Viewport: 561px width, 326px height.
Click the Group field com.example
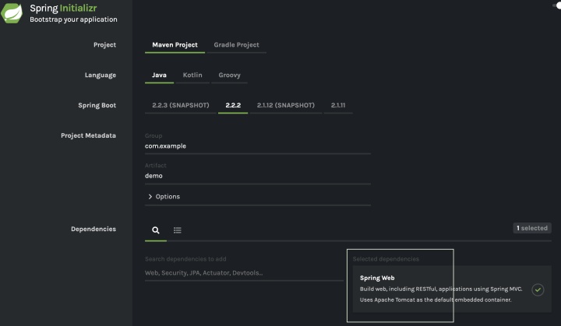[258, 146]
